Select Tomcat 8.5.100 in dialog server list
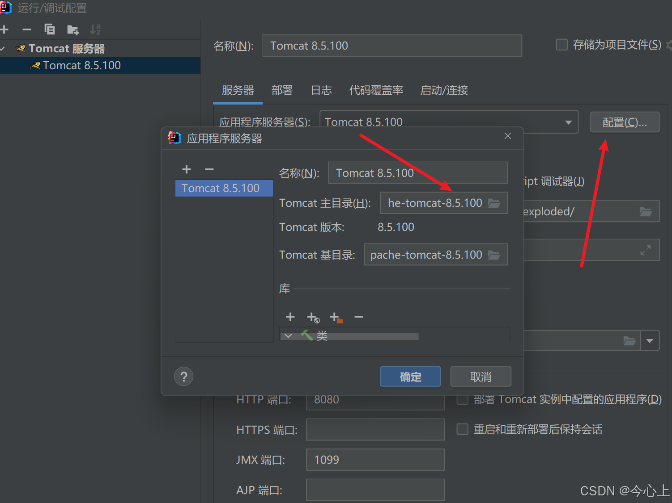Viewport: 672px width, 503px height. (224, 188)
